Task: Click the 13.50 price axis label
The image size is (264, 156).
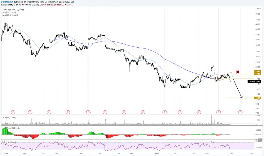Action: click(x=258, y=89)
